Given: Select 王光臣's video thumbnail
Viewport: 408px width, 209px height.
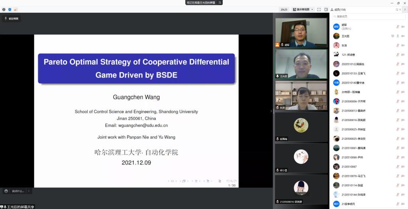Looking at the screenshot, I should pos(301,64).
